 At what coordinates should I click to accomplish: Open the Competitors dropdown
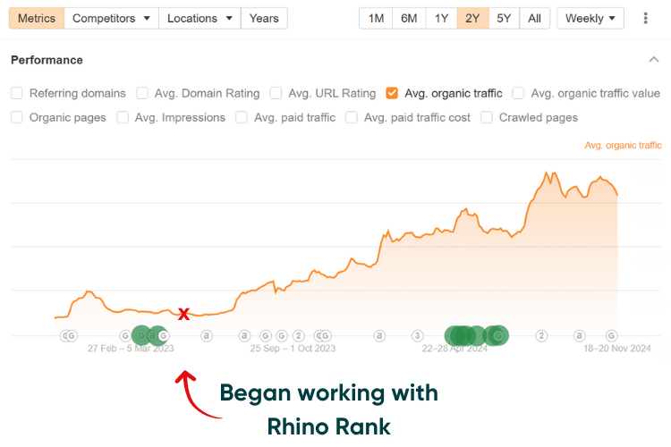pyautogui.click(x=111, y=19)
